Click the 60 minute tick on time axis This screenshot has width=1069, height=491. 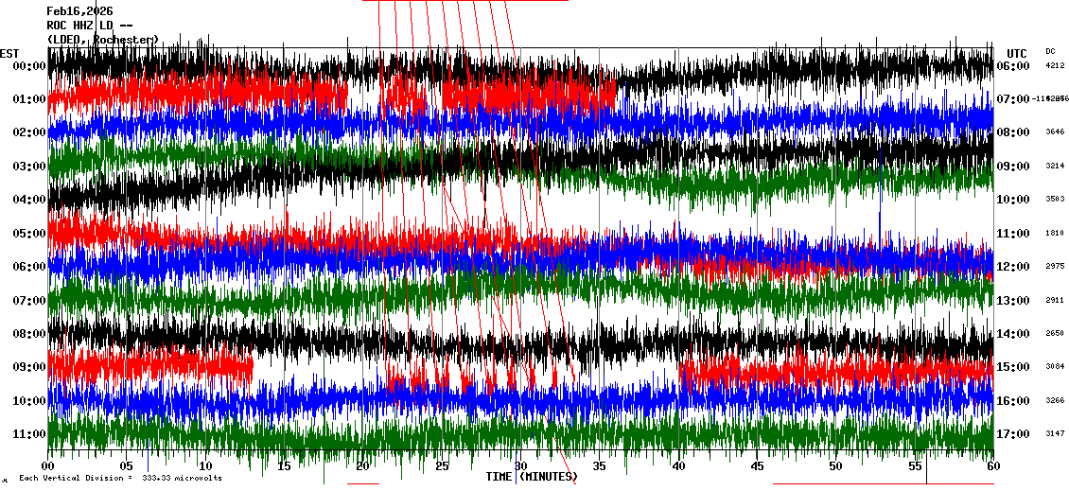pos(991,466)
